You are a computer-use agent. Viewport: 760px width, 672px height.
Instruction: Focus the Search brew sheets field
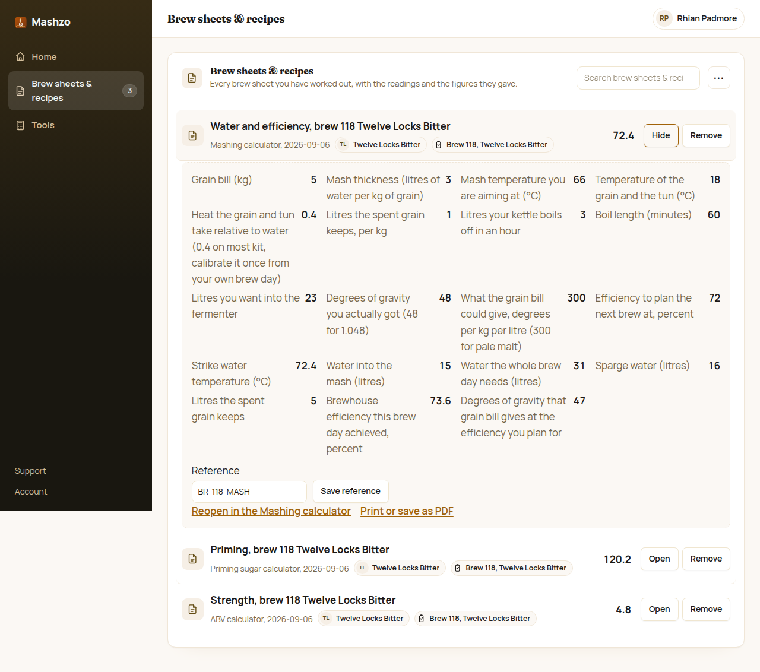(x=638, y=78)
